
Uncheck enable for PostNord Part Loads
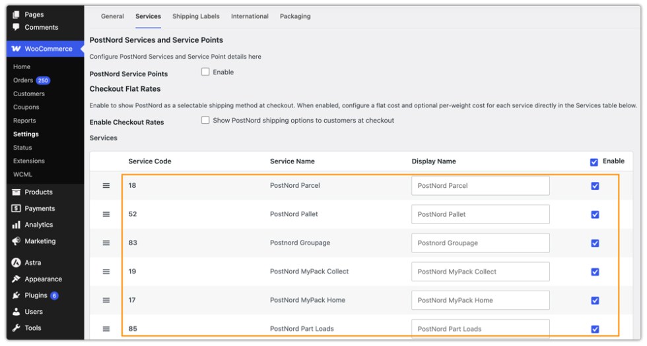tap(595, 329)
